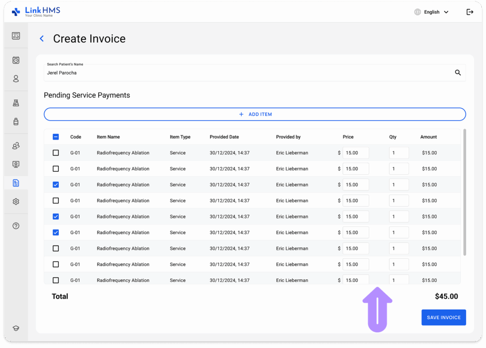Uncheck the fifth row's checked checkbox

pyautogui.click(x=56, y=216)
